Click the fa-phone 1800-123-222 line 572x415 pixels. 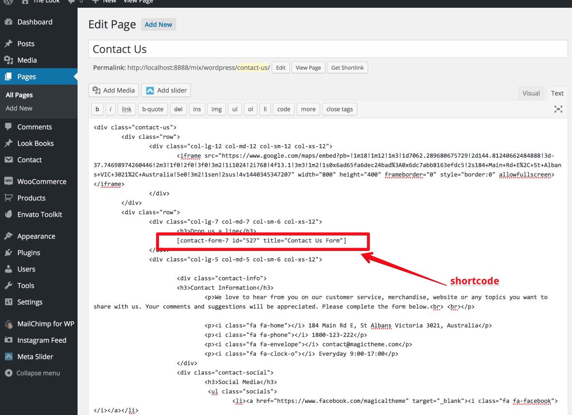(x=286, y=335)
